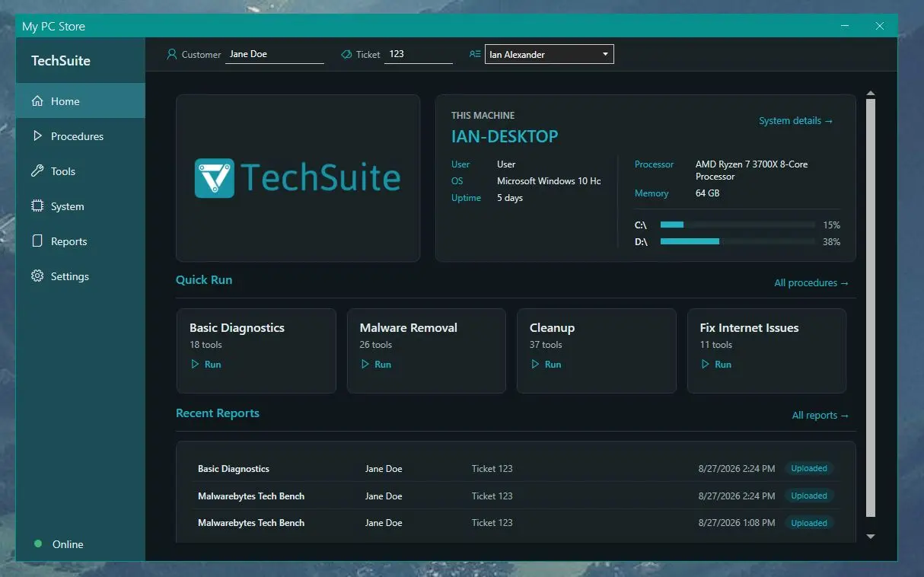The height and width of the screenshot is (577, 924).
Task: Click the Quick Run heading
Action: [204, 279]
